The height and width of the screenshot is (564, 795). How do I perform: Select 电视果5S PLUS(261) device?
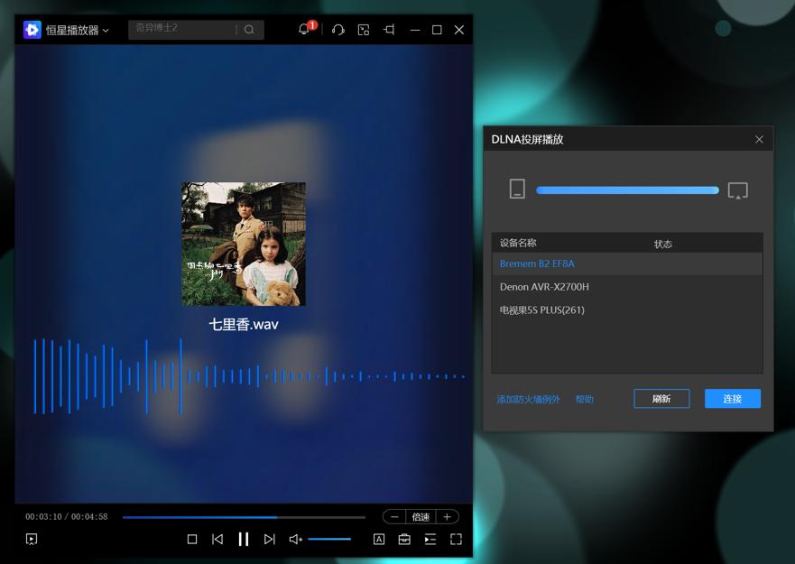coord(542,310)
